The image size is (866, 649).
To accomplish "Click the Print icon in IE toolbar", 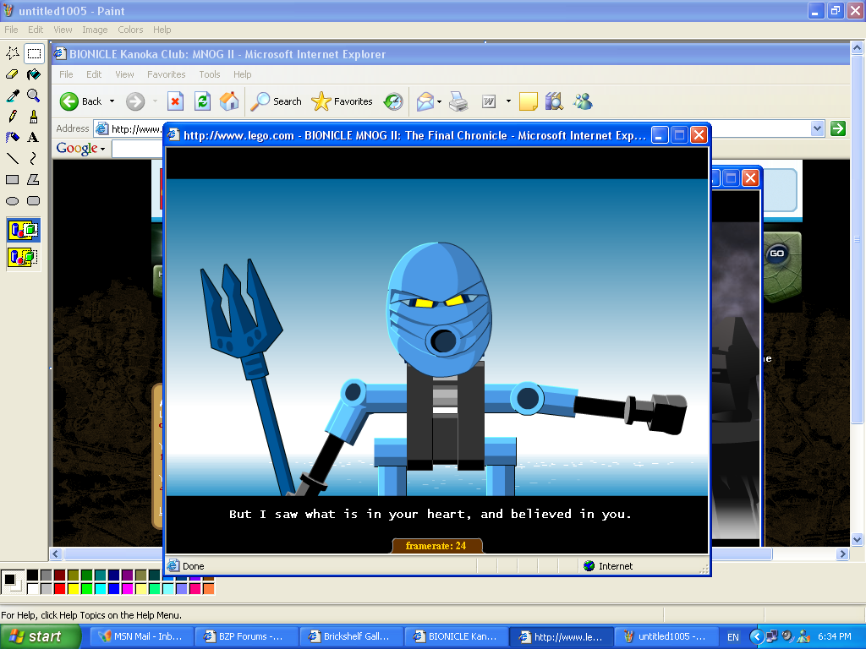I will [458, 101].
